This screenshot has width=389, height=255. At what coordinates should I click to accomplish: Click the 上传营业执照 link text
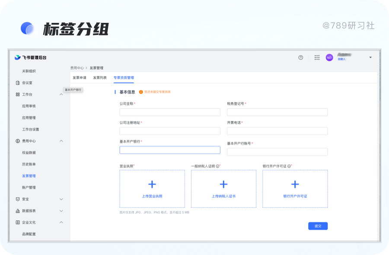[x=152, y=196]
